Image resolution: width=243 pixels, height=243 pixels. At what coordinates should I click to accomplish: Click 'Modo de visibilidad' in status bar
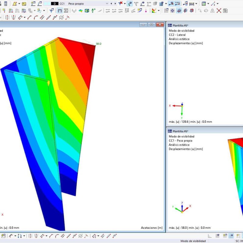click(x=193, y=241)
